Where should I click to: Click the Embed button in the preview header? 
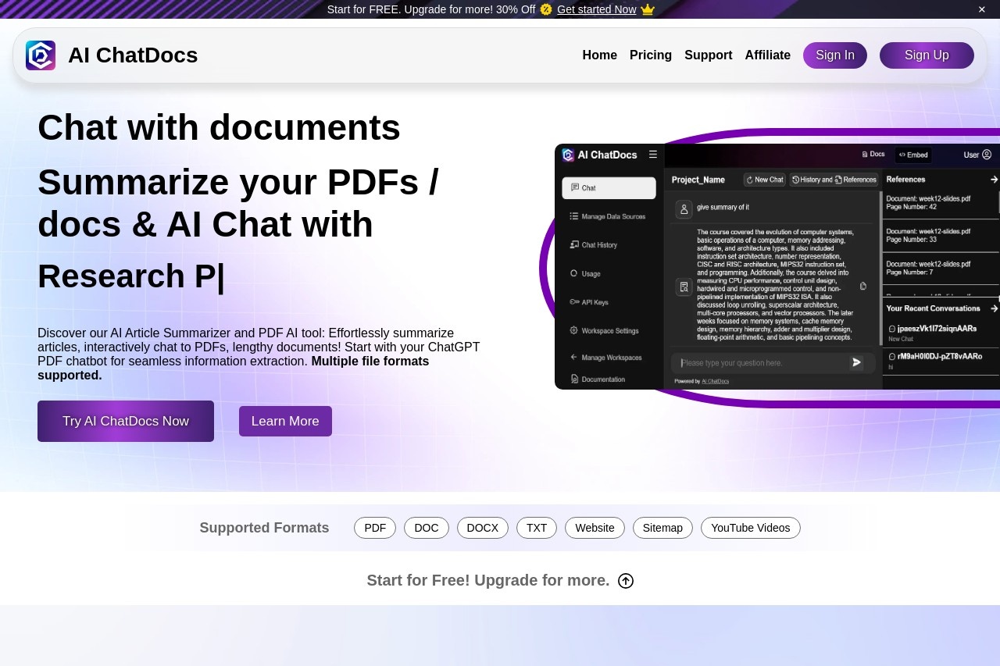coord(913,155)
